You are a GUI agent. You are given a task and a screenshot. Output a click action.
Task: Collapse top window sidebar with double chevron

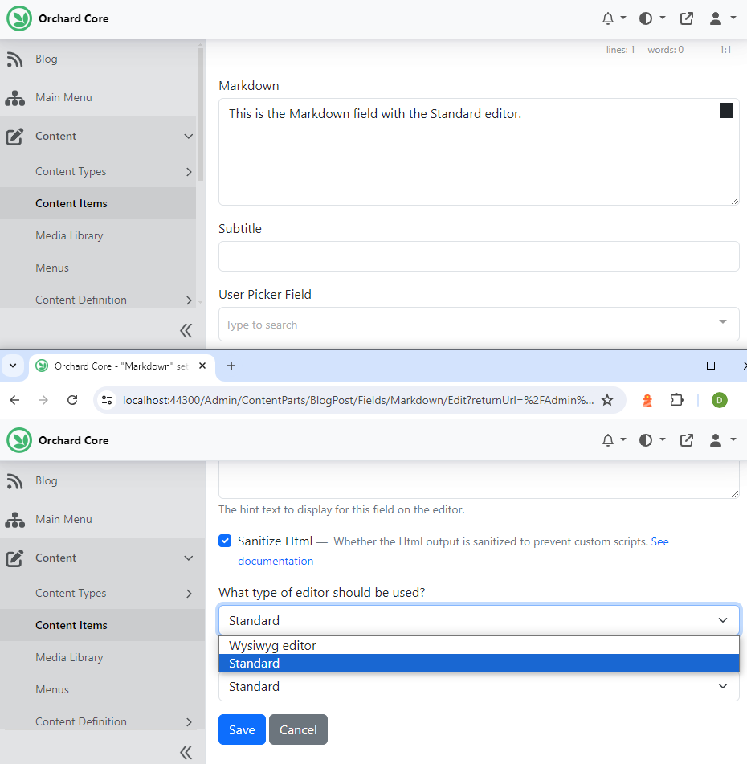(186, 331)
